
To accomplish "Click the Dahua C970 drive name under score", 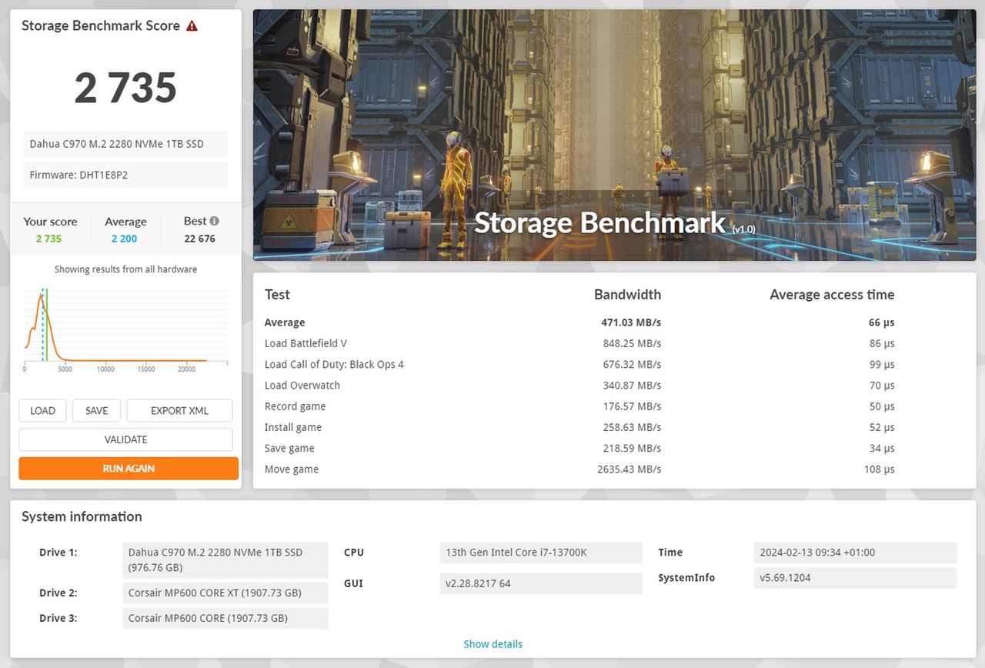I will (x=125, y=144).
